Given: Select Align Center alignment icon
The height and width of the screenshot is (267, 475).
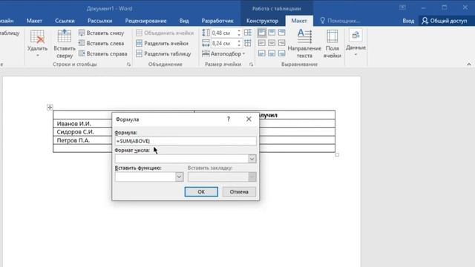Looking at the screenshot, I should click(272, 43).
